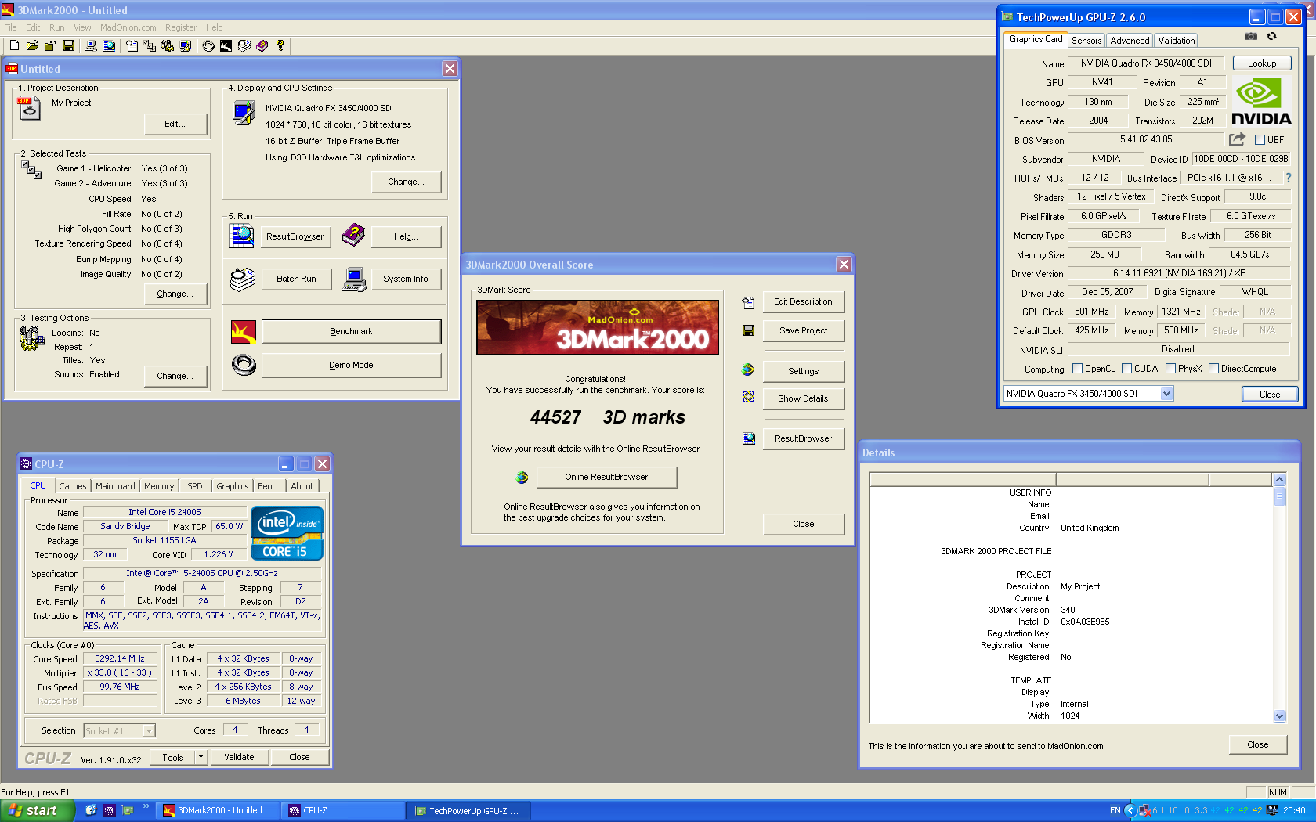The height and width of the screenshot is (822, 1316).
Task: Click GPU-Z screenshot camera icon
Action: (1251, 37)
